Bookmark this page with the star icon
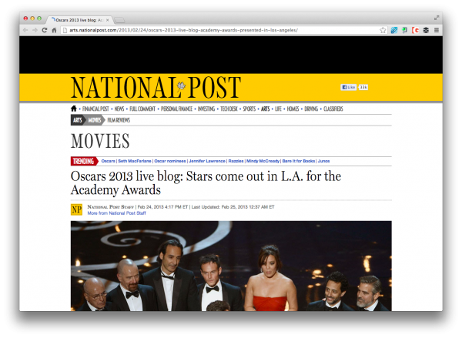Image resolution: width=462 pixels, height=338 pixels. (383, 30)
